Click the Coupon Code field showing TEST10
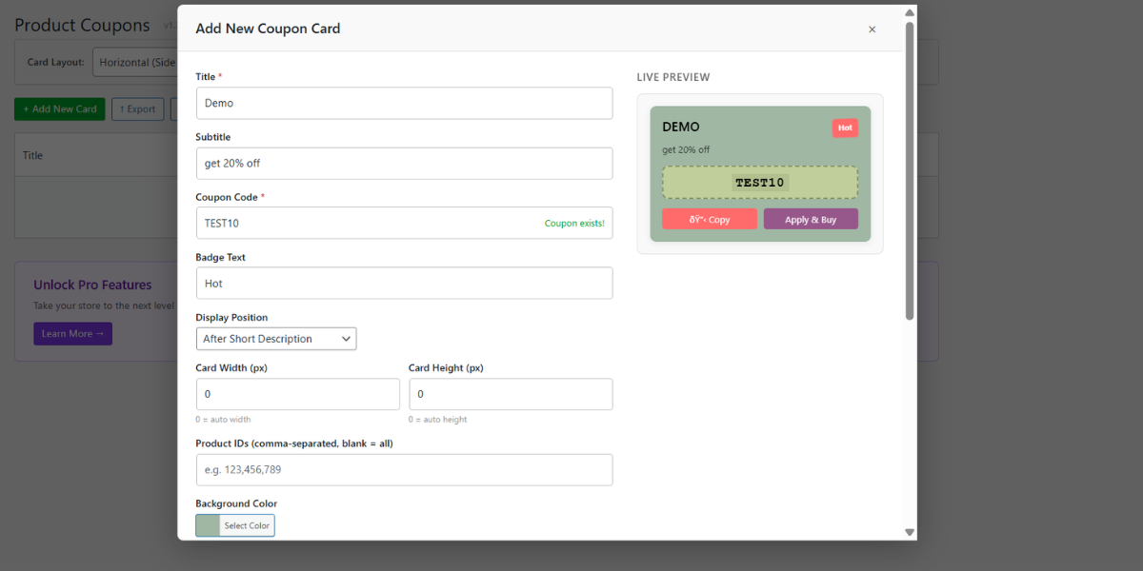This screenshot has height=571, width=1143. (x=381, y=223)
